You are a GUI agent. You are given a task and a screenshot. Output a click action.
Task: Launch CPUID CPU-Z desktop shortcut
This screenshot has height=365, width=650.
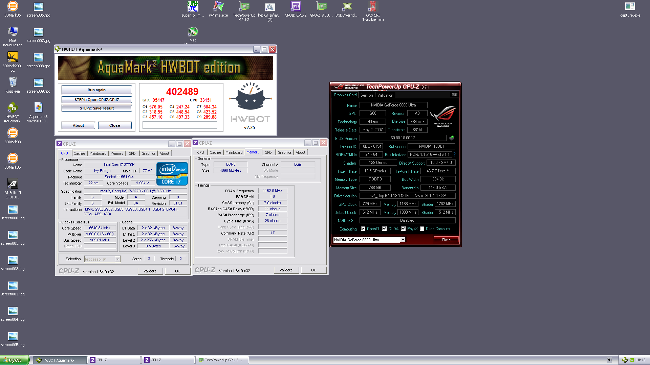[296, 9]
